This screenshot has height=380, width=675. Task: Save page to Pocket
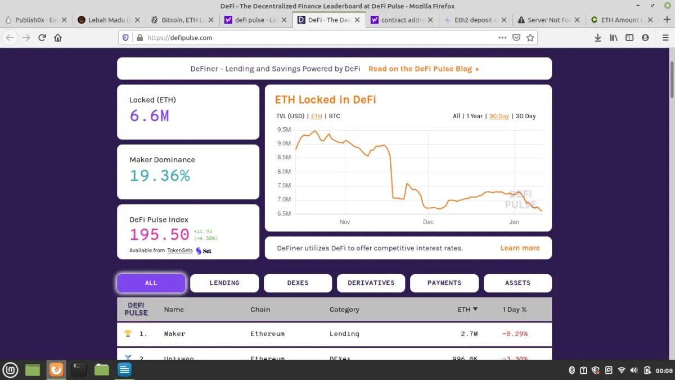click(516, 38)
